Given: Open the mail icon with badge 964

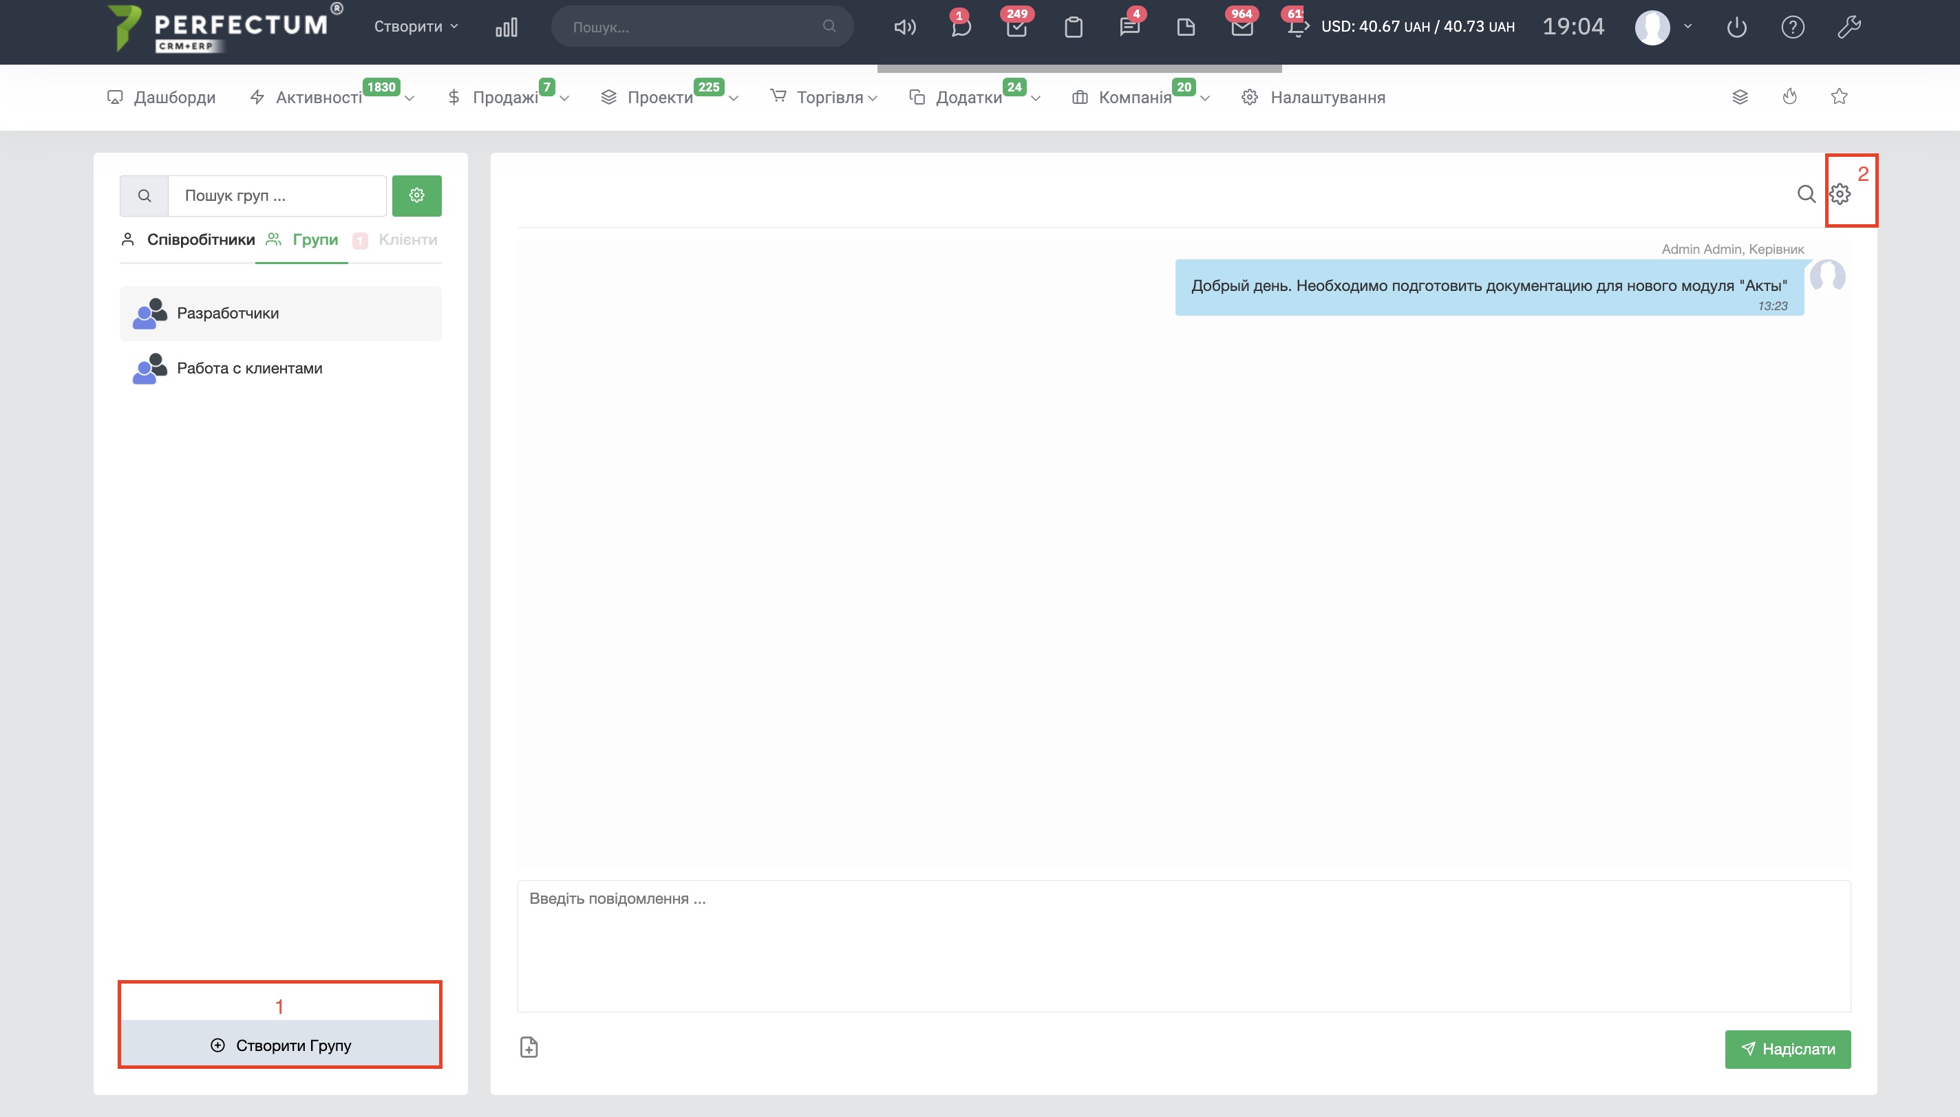Looking at the screenshot, I should pyautogui.click(x=1242, y=28).
